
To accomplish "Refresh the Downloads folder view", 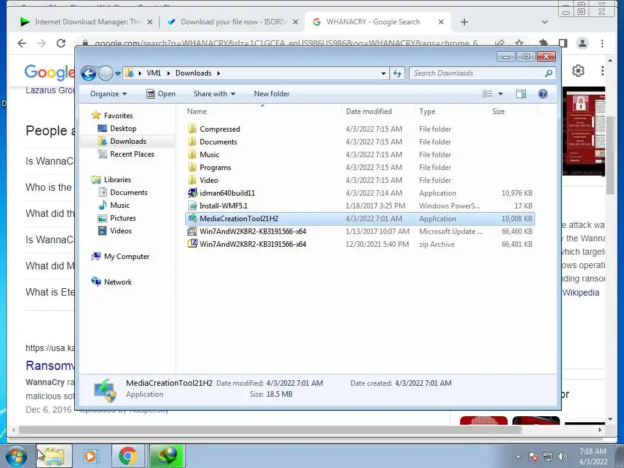I will [397, 73].
